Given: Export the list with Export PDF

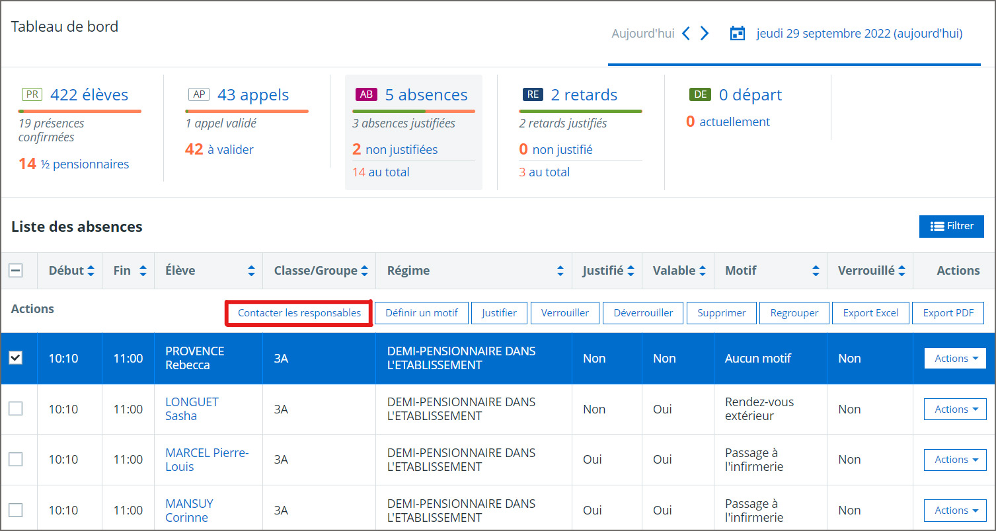Looking at the screenshot, I should [x=948, y=313].
